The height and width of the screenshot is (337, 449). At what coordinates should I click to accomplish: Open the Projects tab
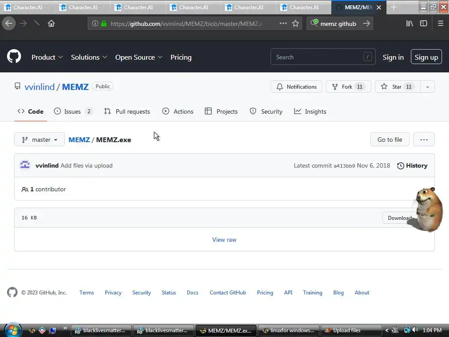coord(221,111)
